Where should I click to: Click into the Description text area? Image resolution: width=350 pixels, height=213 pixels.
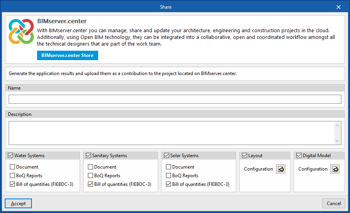coord(172,133)
